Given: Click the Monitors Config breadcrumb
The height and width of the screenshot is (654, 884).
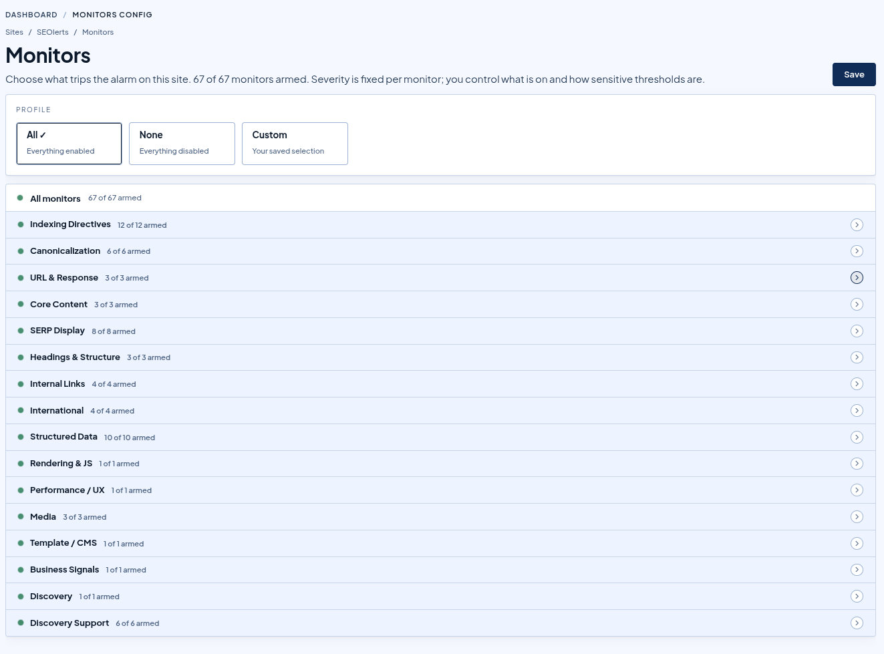Looking at the screenshot, I should coord(112,15).
